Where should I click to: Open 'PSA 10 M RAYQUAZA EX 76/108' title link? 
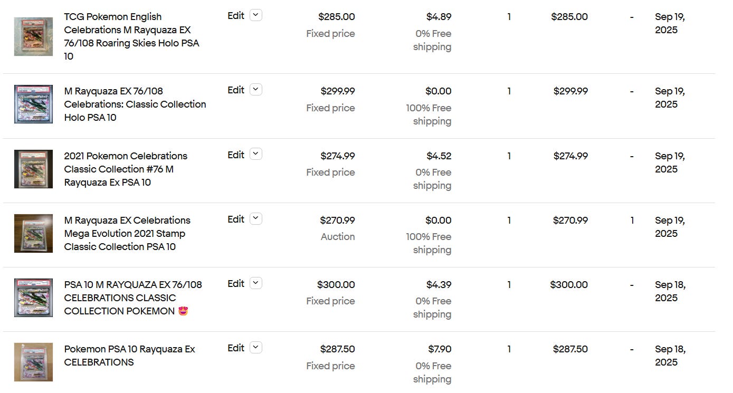coord(133,298)
